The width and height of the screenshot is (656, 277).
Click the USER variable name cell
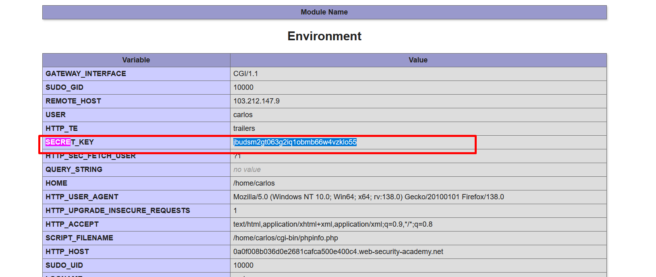[x=56, y=115]
